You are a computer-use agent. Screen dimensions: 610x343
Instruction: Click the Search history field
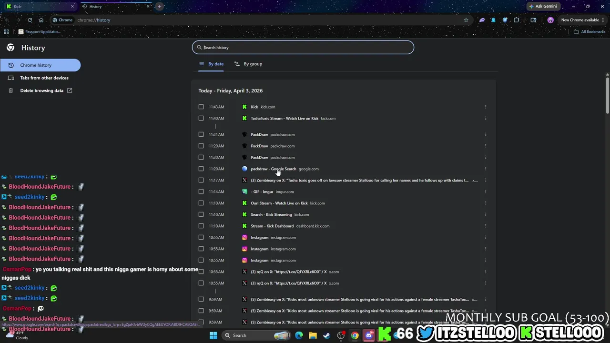303,47
